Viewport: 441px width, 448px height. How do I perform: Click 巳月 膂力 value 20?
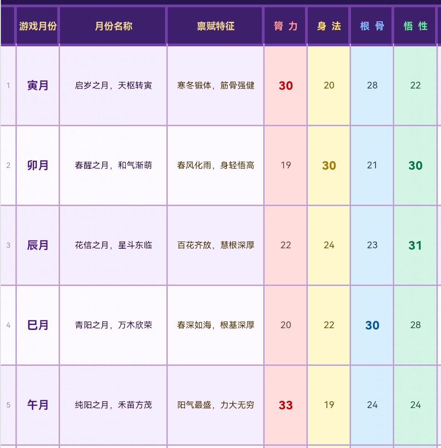click(x=286, y=325)
